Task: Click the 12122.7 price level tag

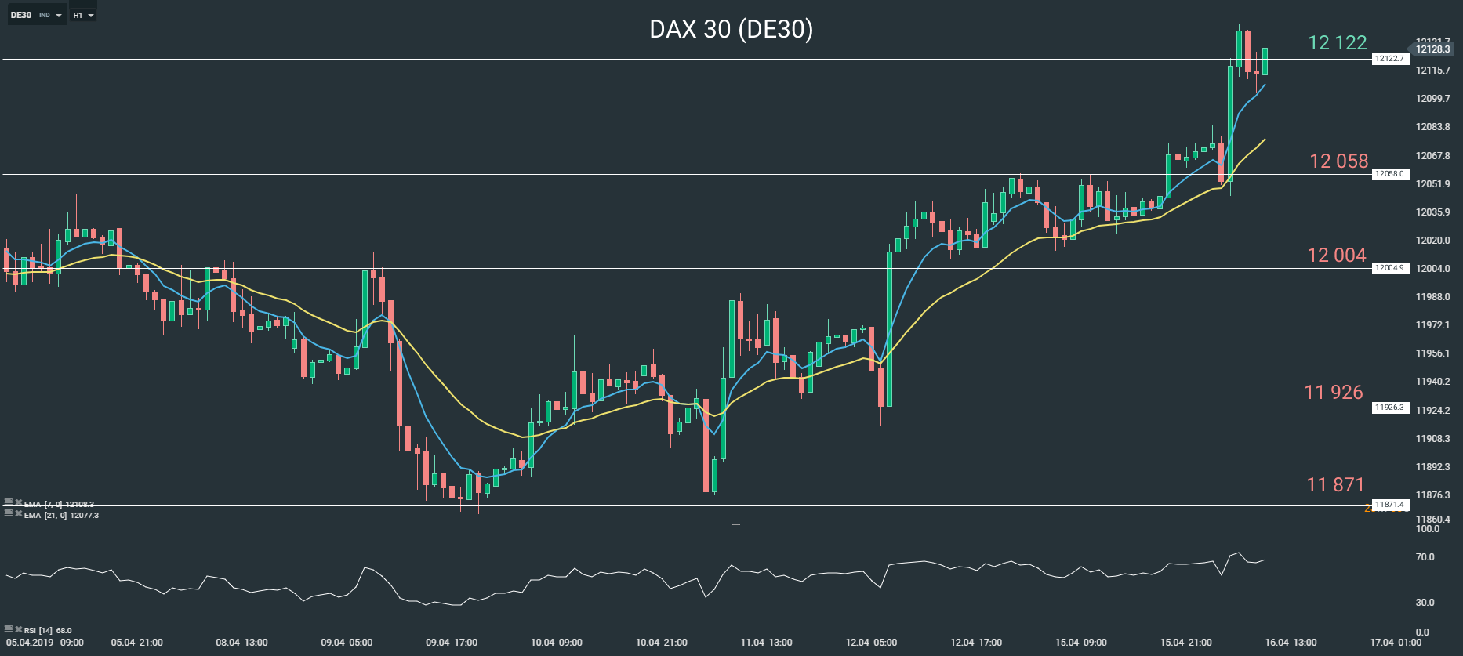Action: pyautogui.click(x=1389, y=59)
